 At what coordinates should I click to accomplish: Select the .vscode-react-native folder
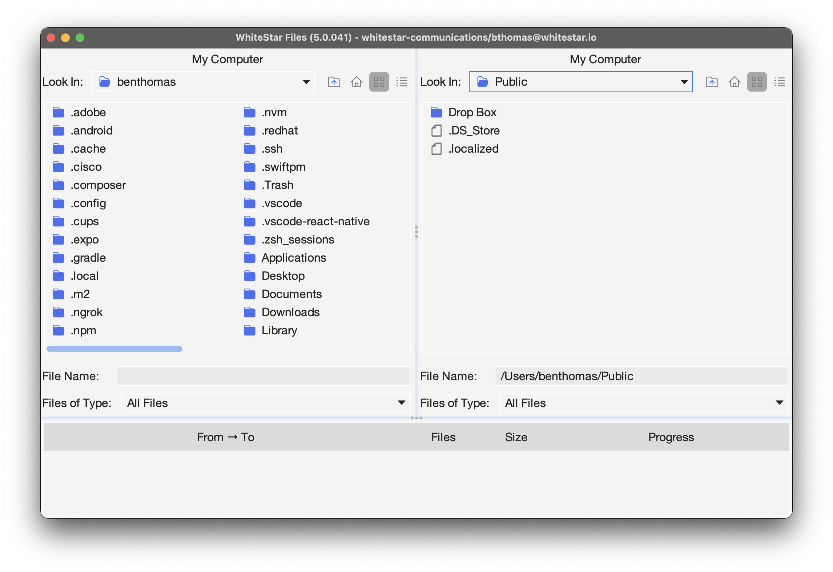307,221
